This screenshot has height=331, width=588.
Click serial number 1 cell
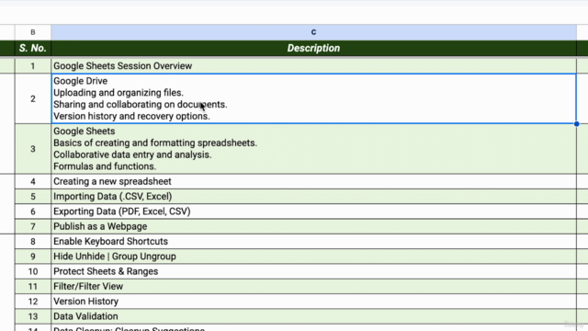[x=33, y=65]
